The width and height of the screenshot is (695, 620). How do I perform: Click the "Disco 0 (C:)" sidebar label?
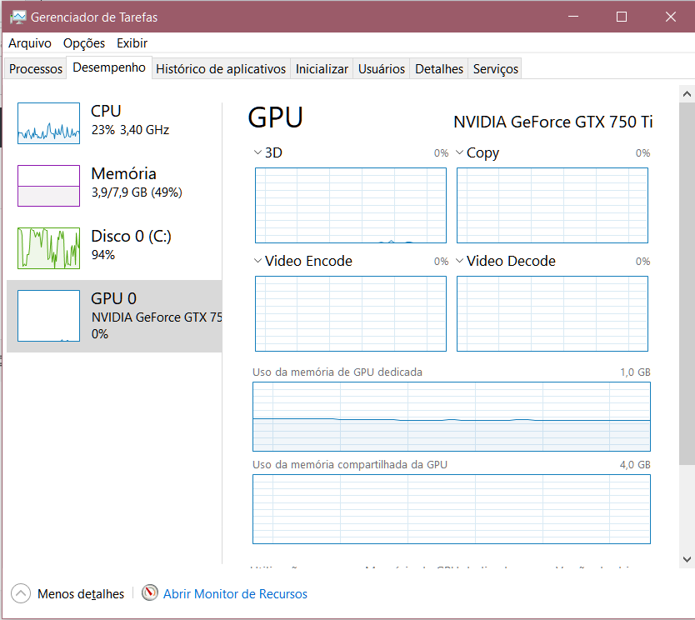131,236
